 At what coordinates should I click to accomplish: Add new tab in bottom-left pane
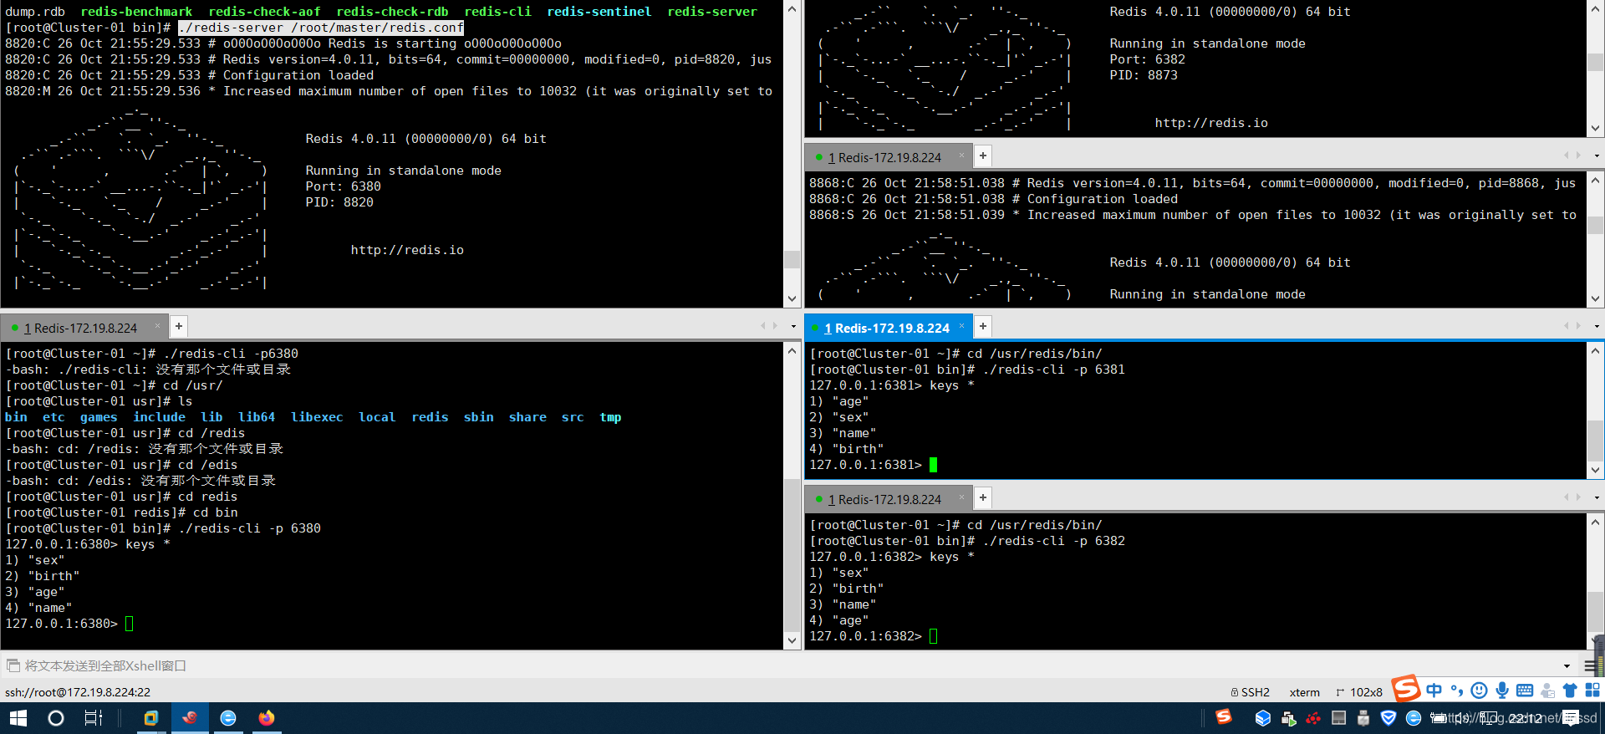pos(179,326)
